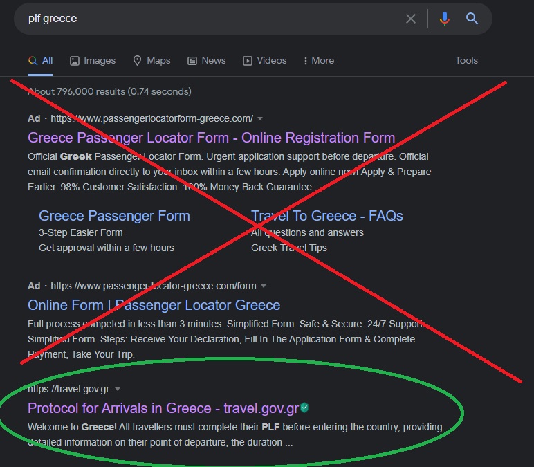The image size is (534, 467).
Task: Expand dropdown arrow beside passengerlocatorform-greece.com URL
Action: pos(260,118)
